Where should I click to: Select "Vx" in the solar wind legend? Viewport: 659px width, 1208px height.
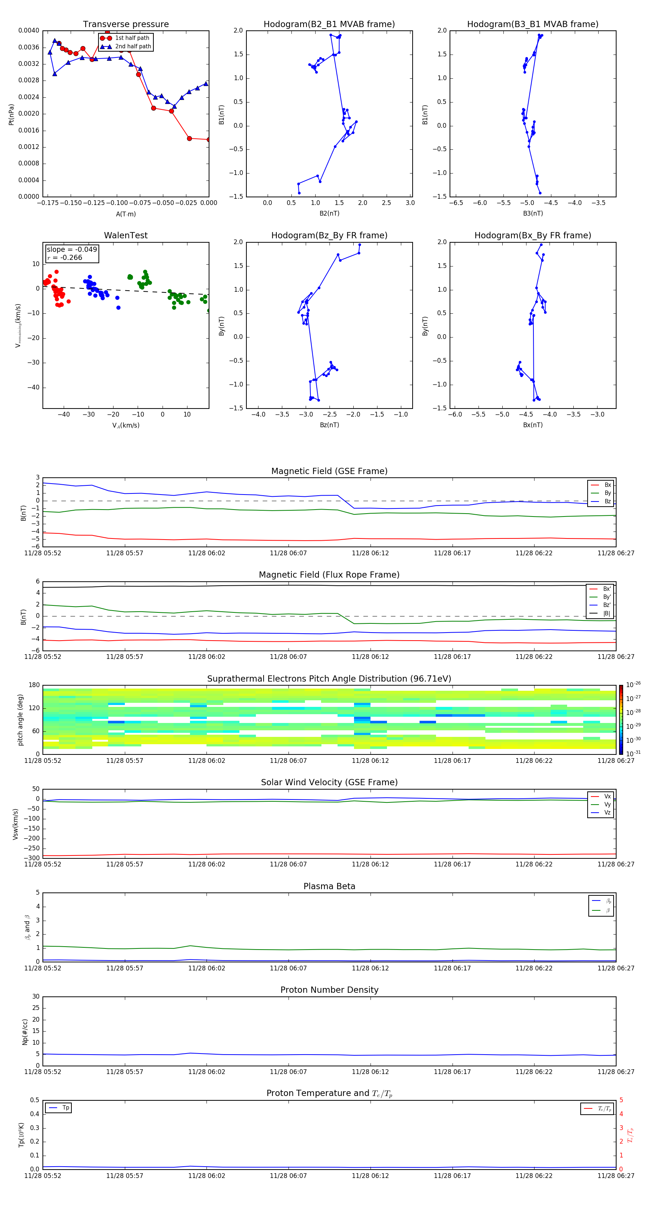coord(601,796)
